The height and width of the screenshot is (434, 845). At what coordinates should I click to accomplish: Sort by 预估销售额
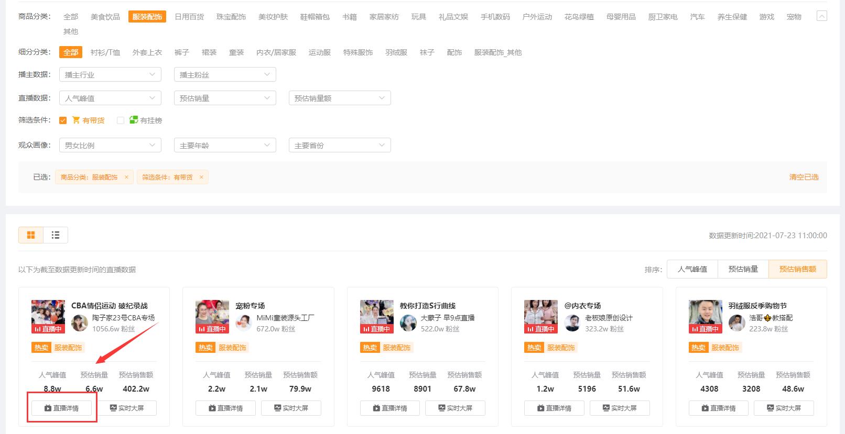[798, 269]
